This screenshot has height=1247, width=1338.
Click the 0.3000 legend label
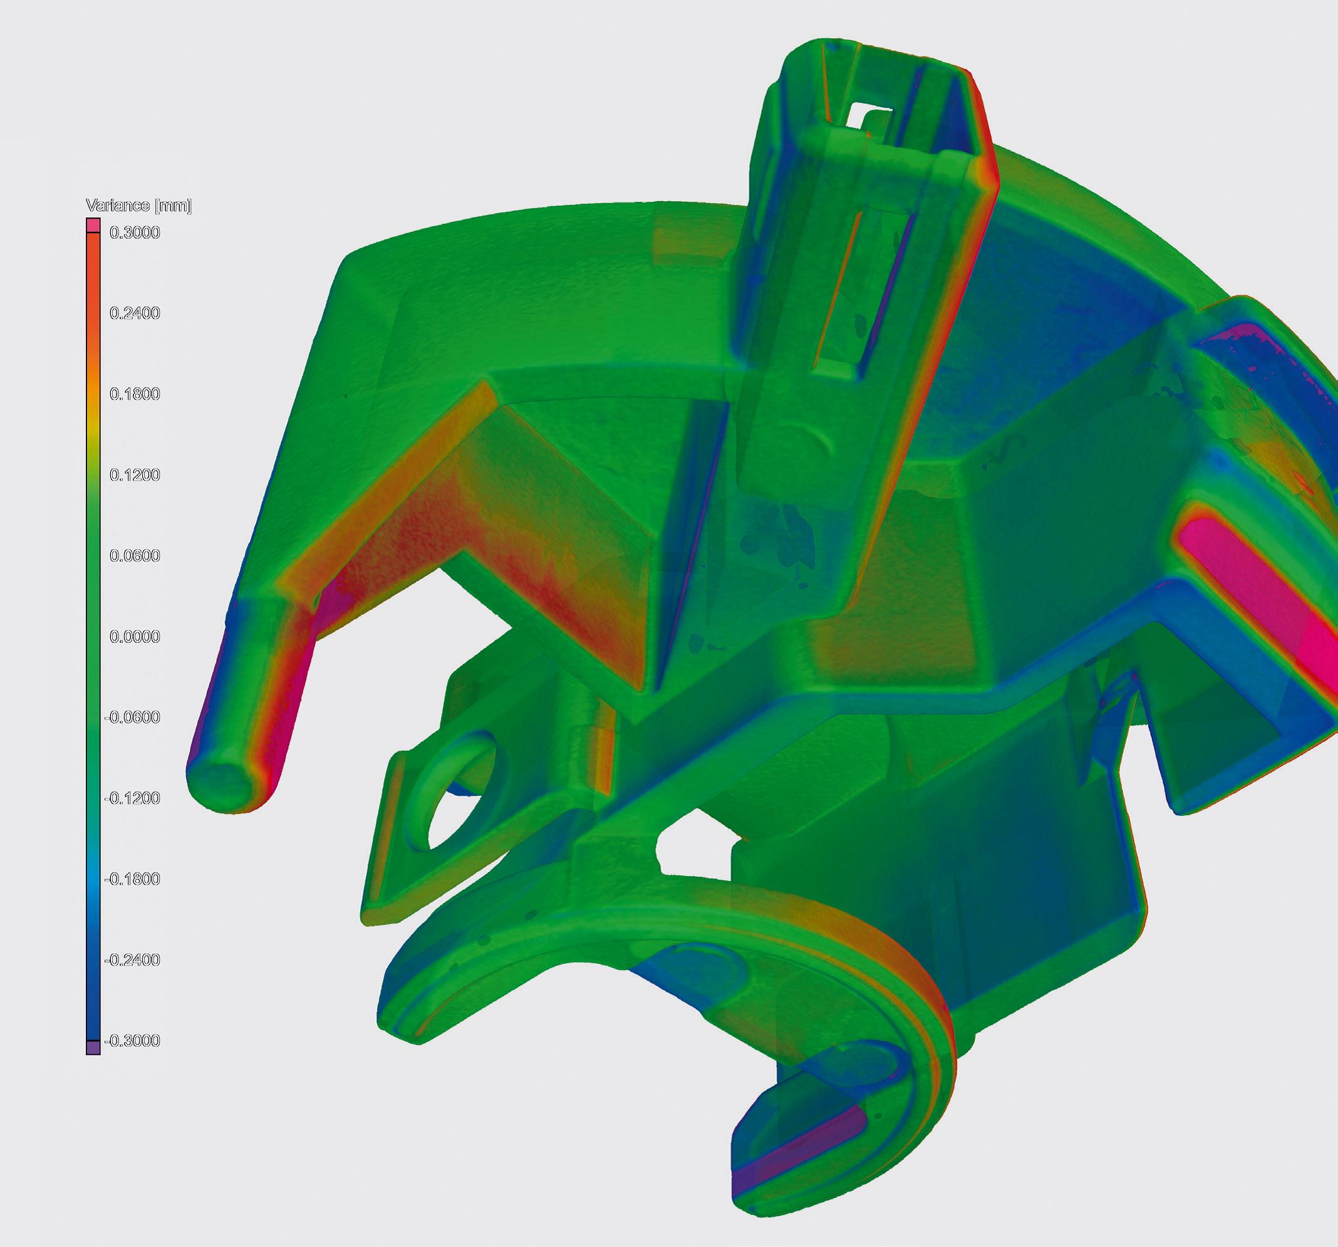[x=135, y=233]
